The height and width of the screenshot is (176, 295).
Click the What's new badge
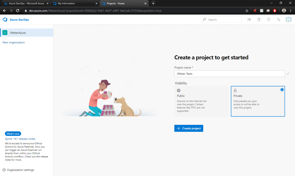[x=13, y=134]
